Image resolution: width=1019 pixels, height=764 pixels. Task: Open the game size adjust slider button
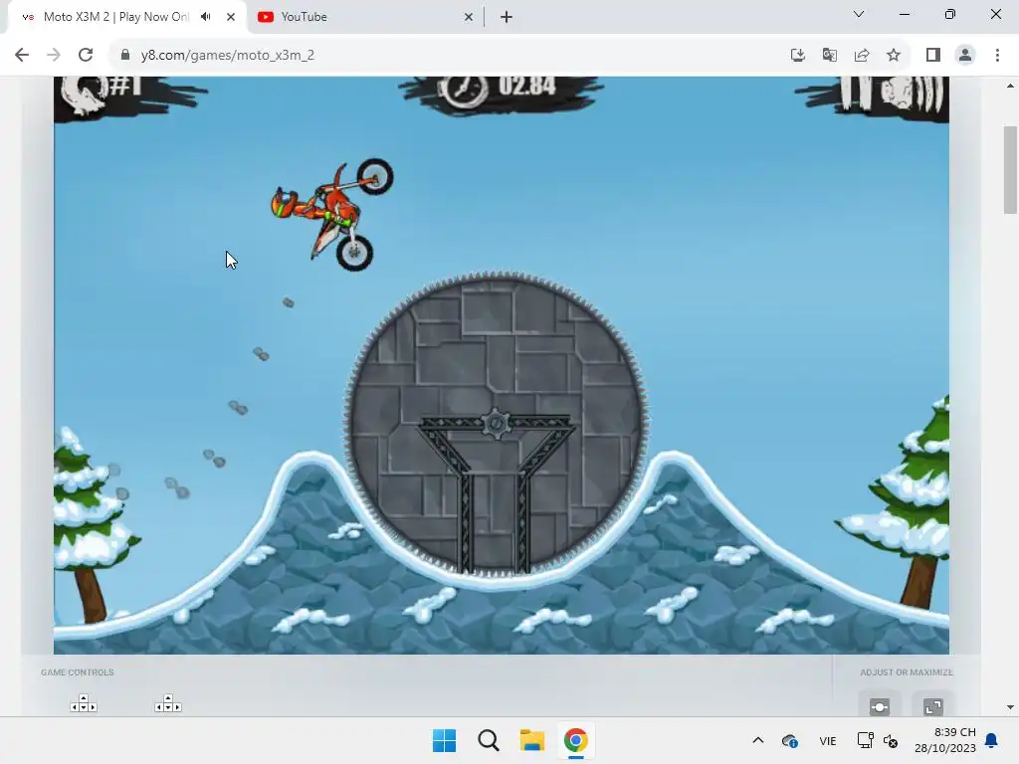click(880, 706)
